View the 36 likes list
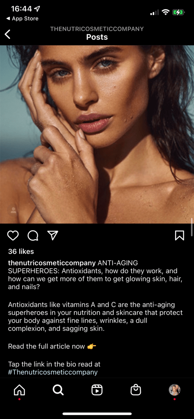This screenshot has height=419, width=194. 21,251
